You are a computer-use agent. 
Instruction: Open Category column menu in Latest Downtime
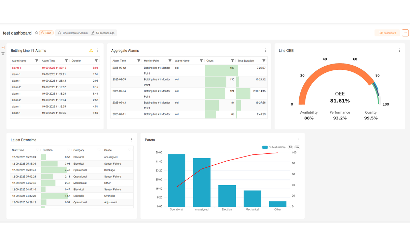pos(99,150)
